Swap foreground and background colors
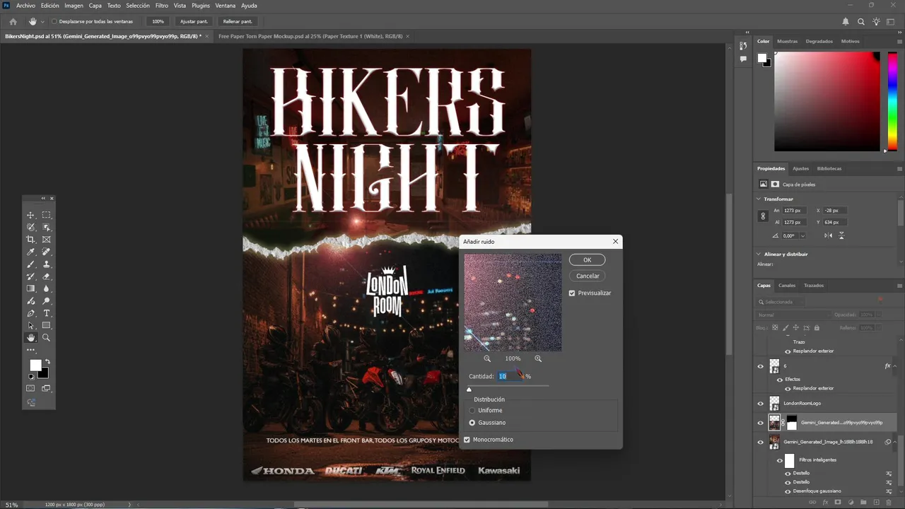The height and width of the screenshot is (509, 905). 47,362
